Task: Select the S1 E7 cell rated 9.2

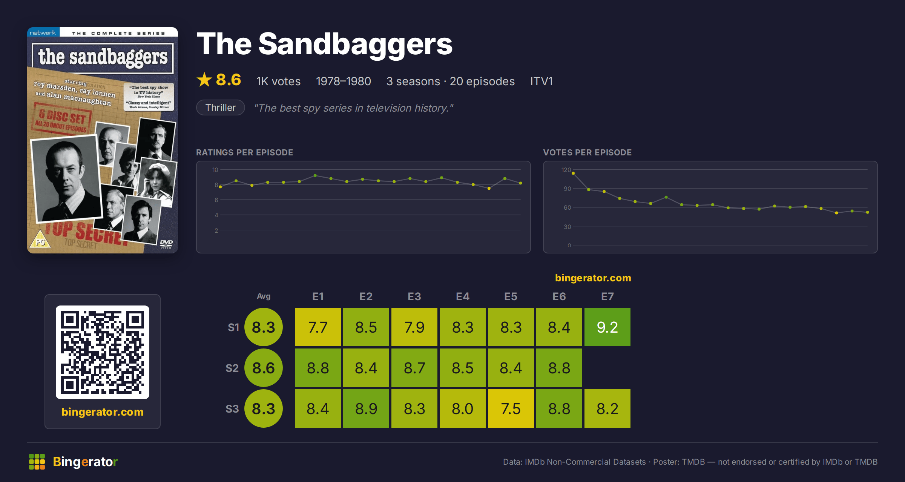Action: tap(607, 327)
